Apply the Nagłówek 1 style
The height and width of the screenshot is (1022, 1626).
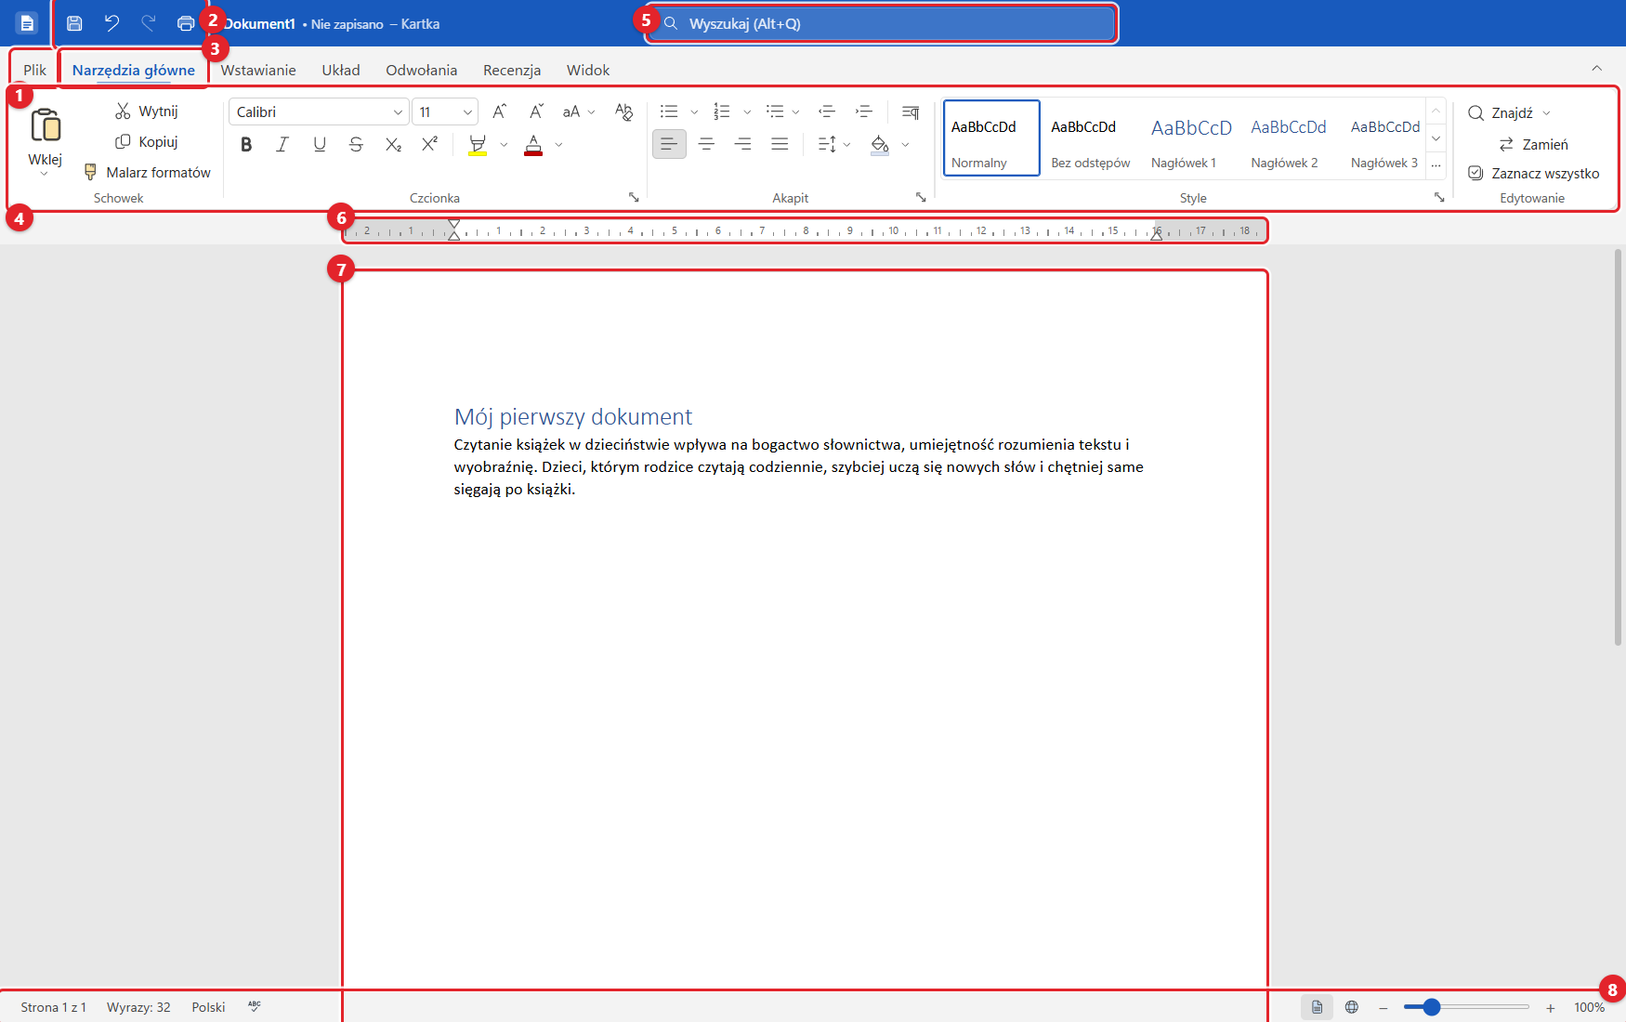(x=1191, y=138)
